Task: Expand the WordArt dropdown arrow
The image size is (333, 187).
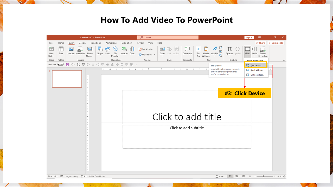Action: click(x=215, y=56)
